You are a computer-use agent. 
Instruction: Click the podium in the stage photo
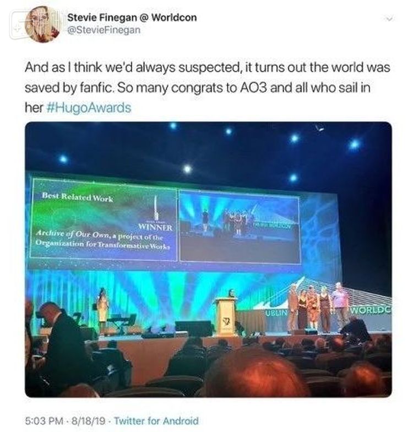(x=226, y=317)
